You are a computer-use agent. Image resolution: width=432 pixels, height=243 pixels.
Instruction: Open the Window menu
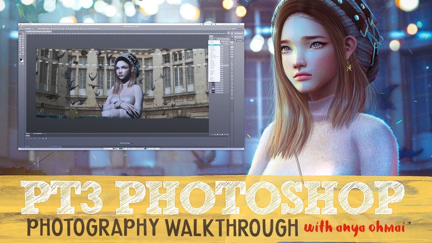point(75,24)
